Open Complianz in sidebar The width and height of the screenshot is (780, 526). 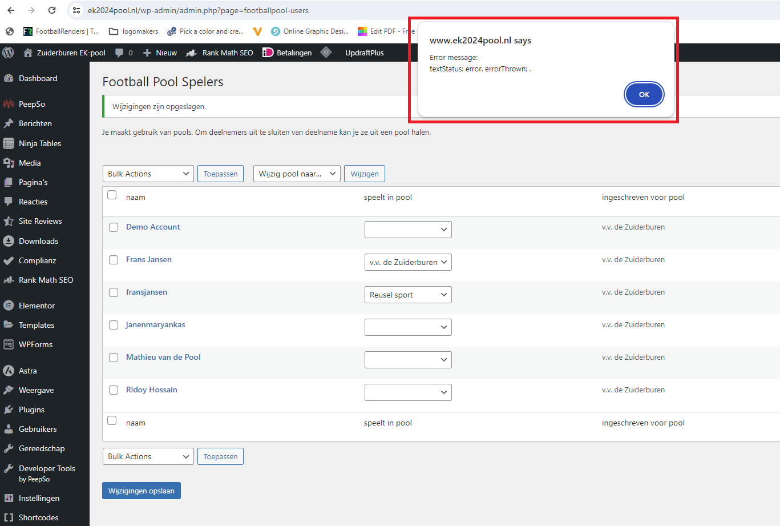45,260
